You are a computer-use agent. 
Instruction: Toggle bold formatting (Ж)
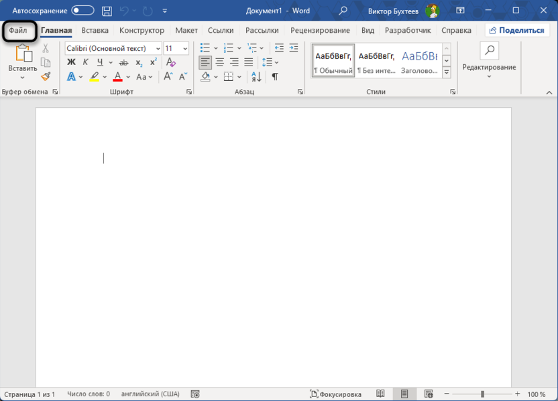coord(71,62)
